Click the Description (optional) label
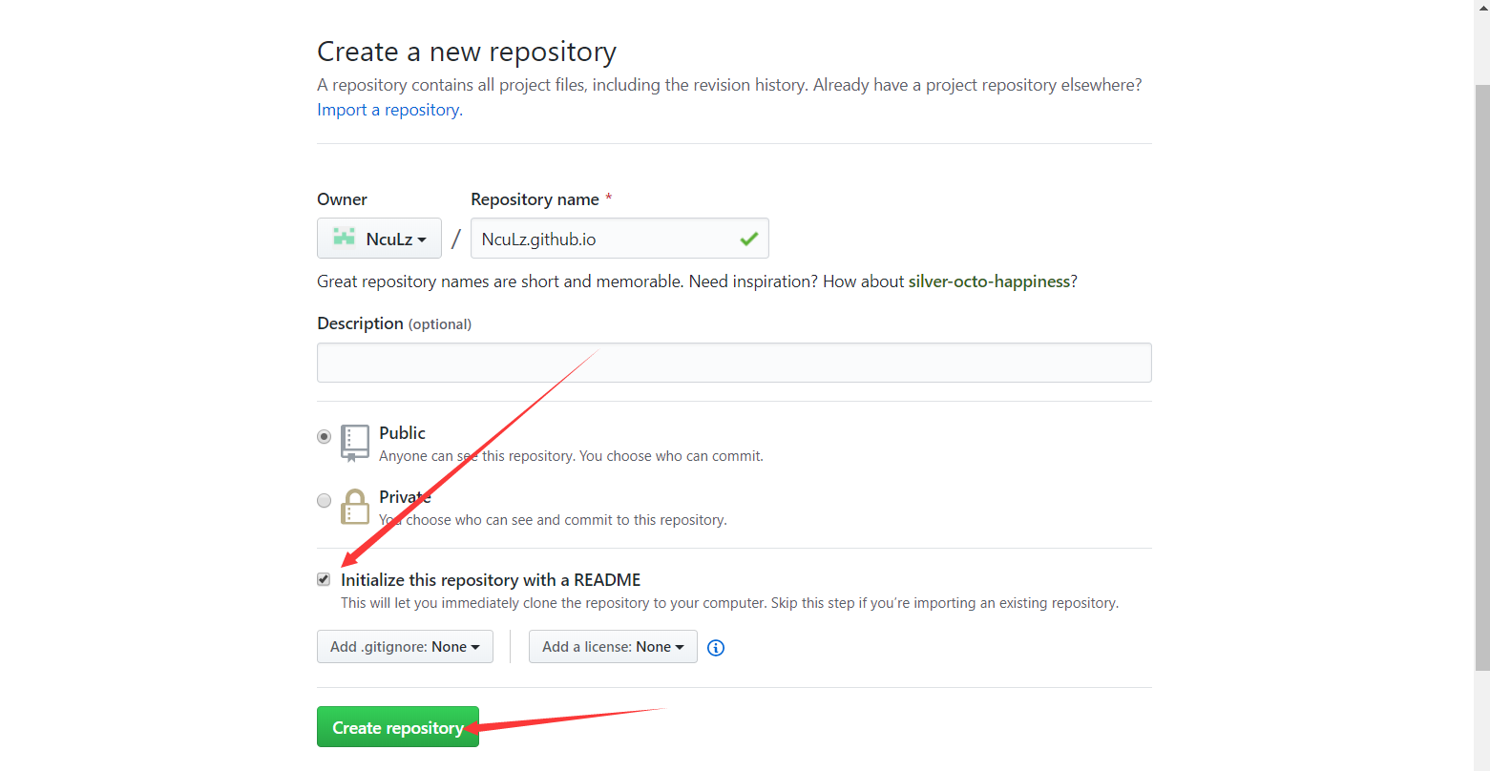 click(x=394, y=323)
